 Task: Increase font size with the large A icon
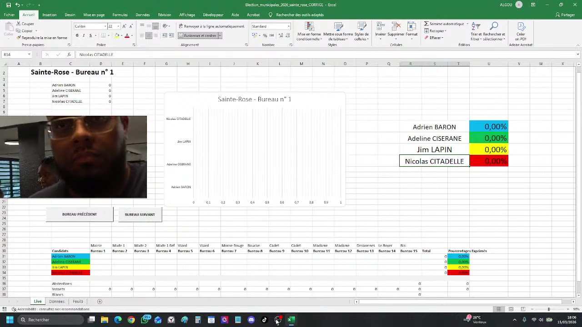pyautogui.click(x=124, y=26)
